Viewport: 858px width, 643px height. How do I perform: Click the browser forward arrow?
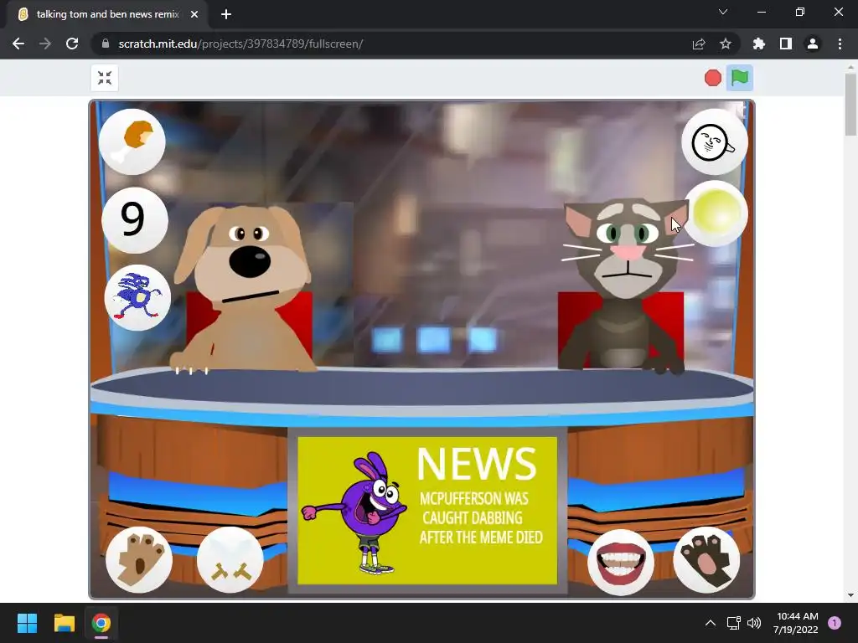[x=45, y=44]
